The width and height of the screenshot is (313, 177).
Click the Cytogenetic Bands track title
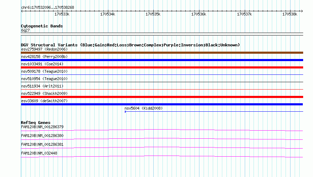(42, 26)
